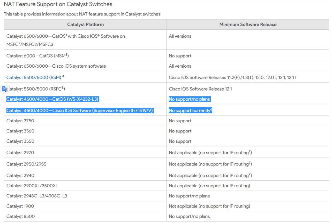
Task: Click "Catalyst 6500/6000—Cisco IOS system software" cell
Action: point(85,66)
